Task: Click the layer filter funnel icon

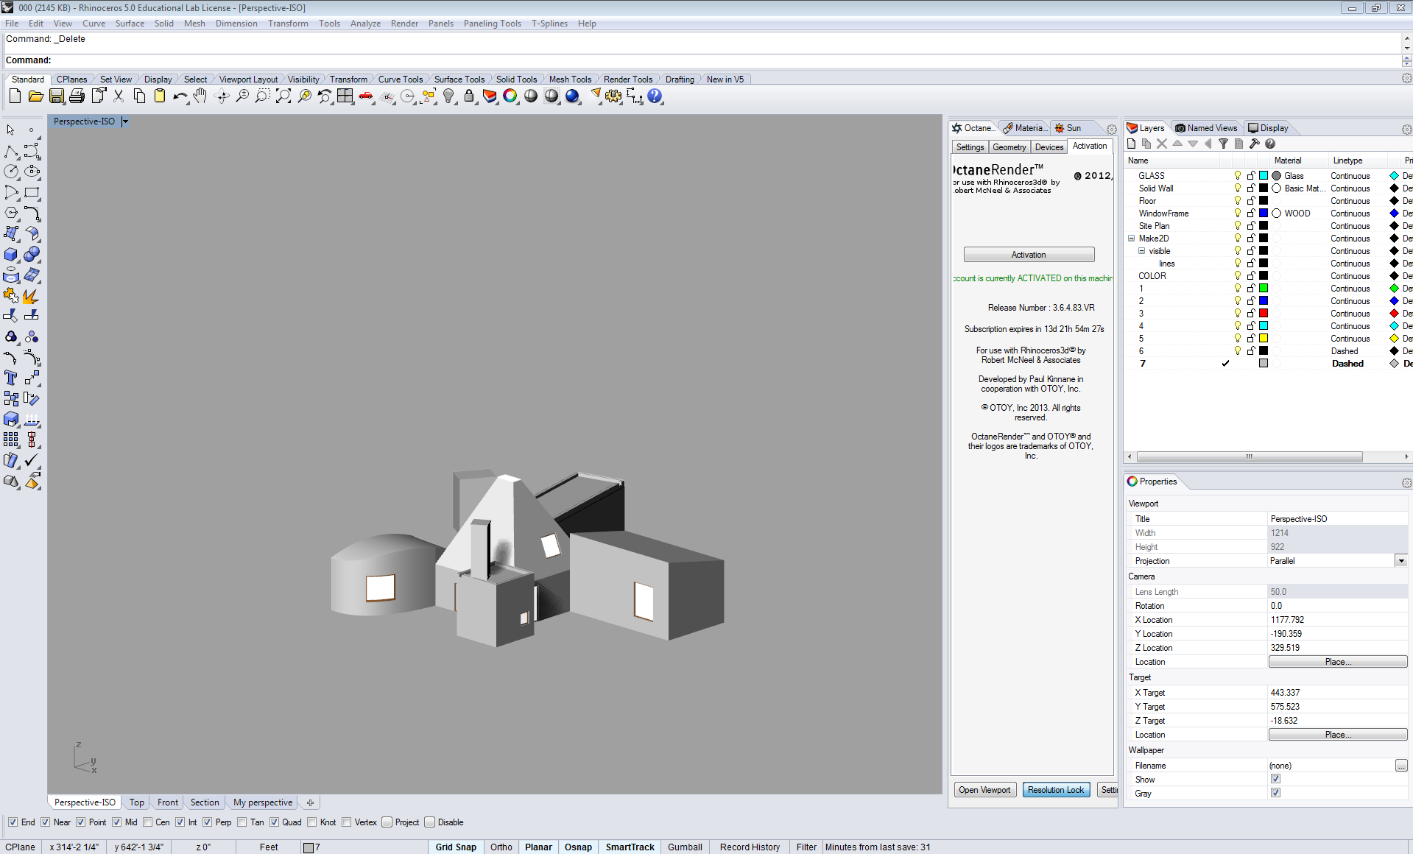Action: coord(1223,144)
